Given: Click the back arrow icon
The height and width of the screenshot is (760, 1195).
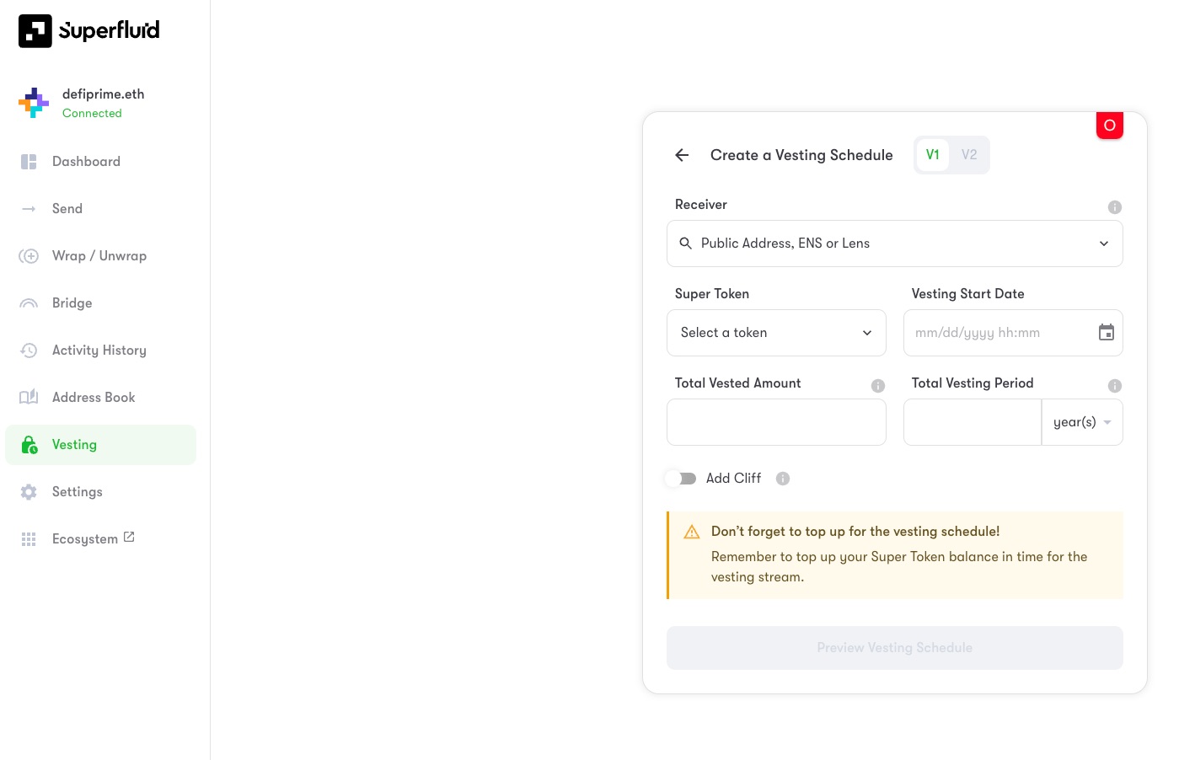Looking at the screenshot, I should coord(682,155).
